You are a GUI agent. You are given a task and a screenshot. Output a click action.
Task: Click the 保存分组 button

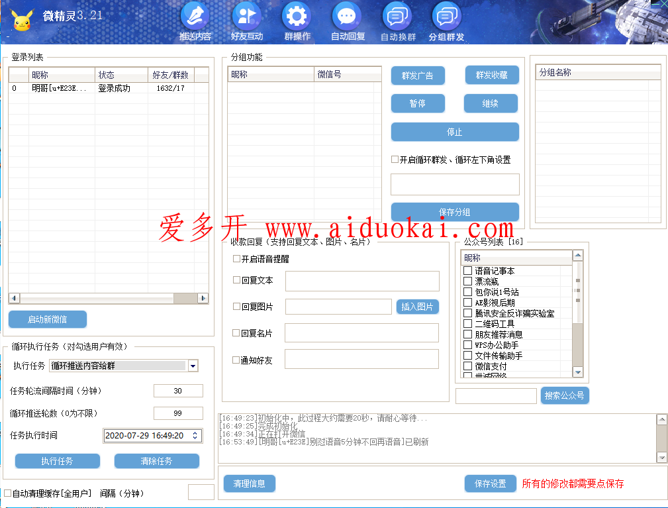[455, 212]
